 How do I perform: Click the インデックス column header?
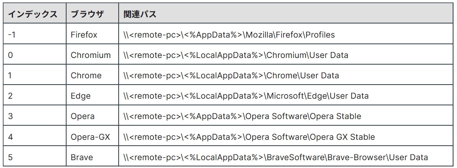[x=33, y=14]
